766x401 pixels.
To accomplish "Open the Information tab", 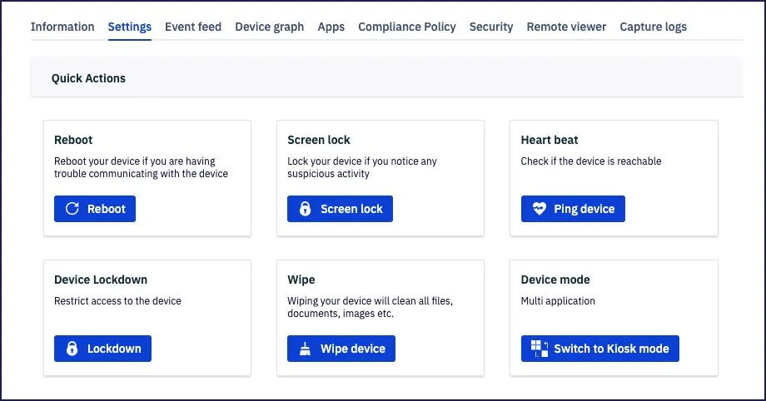I will pyautogui.click(x=62, y=27).
